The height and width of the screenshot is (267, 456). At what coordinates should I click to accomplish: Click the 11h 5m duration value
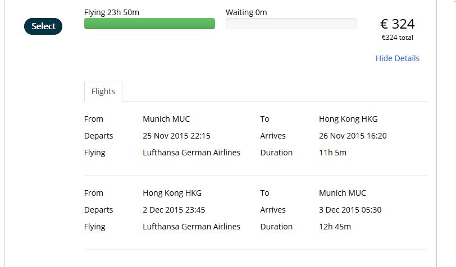(332, 153)
